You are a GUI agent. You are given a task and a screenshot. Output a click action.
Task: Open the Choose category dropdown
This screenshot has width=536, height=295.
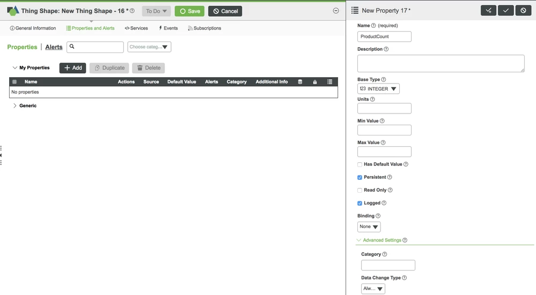coord(149,47)
